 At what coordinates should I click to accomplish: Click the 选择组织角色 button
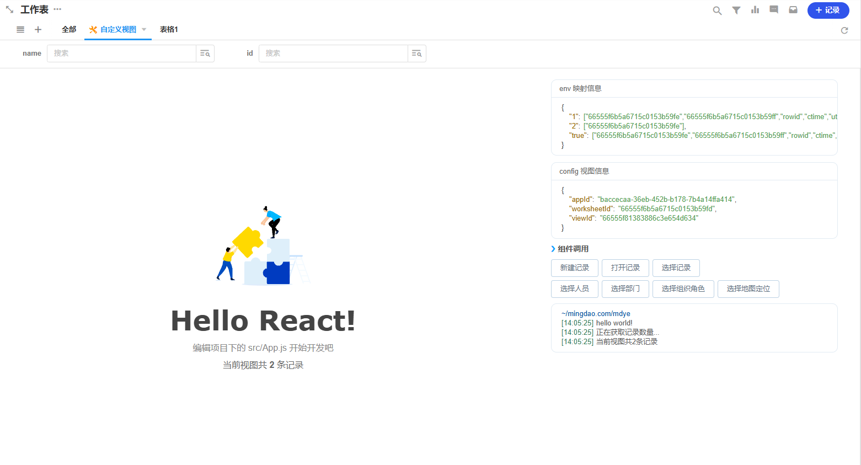tap(683, 289)
